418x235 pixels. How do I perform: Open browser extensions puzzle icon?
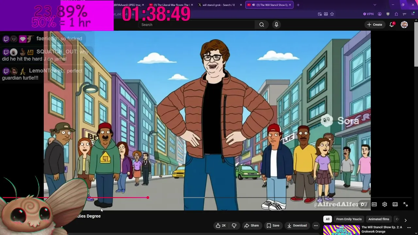tap(396, 14)
